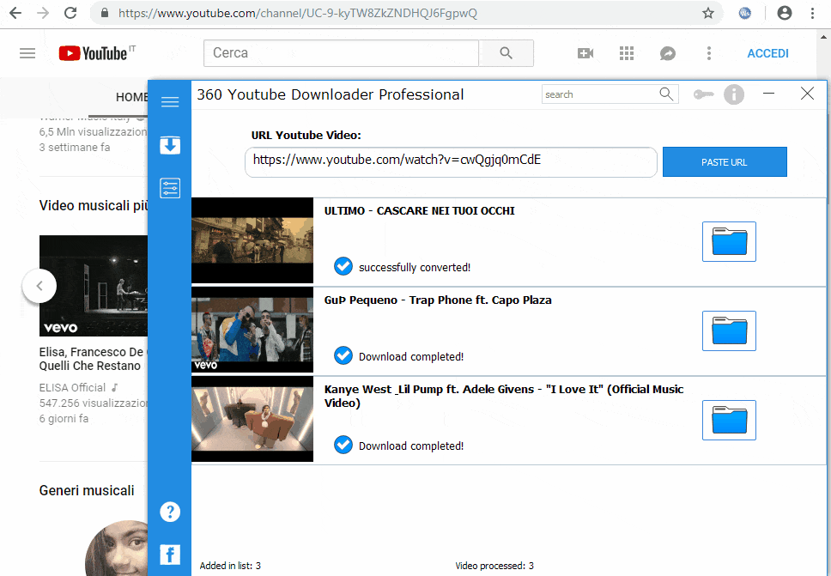Click the magnifier icon in downloader search box
This screenshot has height=576, width=831.
coord(666,94)
